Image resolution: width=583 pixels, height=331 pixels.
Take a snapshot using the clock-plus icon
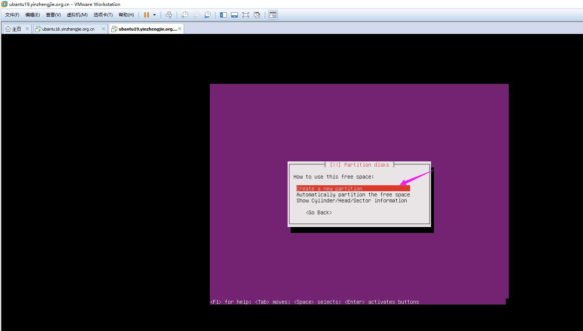[185, 15]
